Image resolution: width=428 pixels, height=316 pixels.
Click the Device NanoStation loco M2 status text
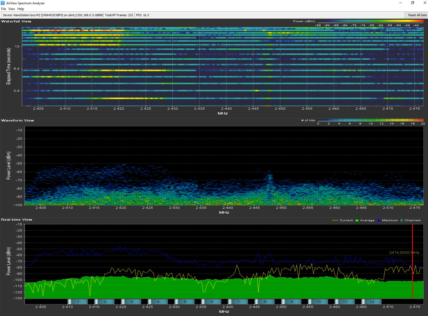tap(53, 15)
